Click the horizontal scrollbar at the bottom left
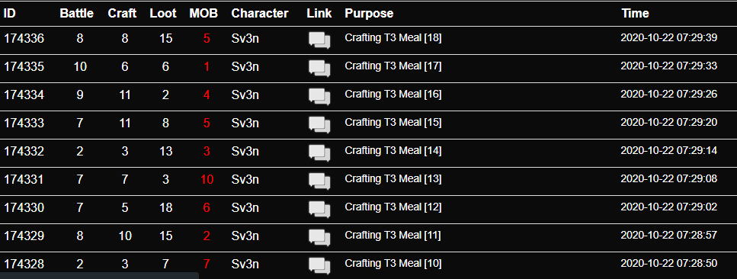 tap(99, 276)
